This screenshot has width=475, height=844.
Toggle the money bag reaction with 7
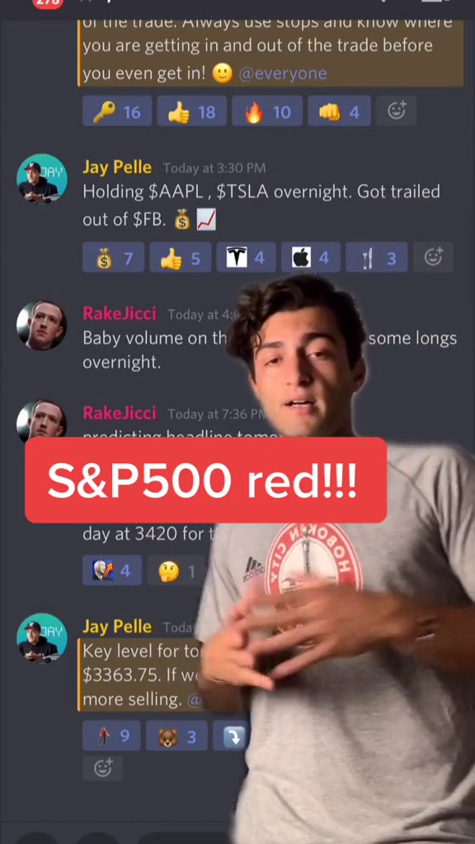coord(113,257)
